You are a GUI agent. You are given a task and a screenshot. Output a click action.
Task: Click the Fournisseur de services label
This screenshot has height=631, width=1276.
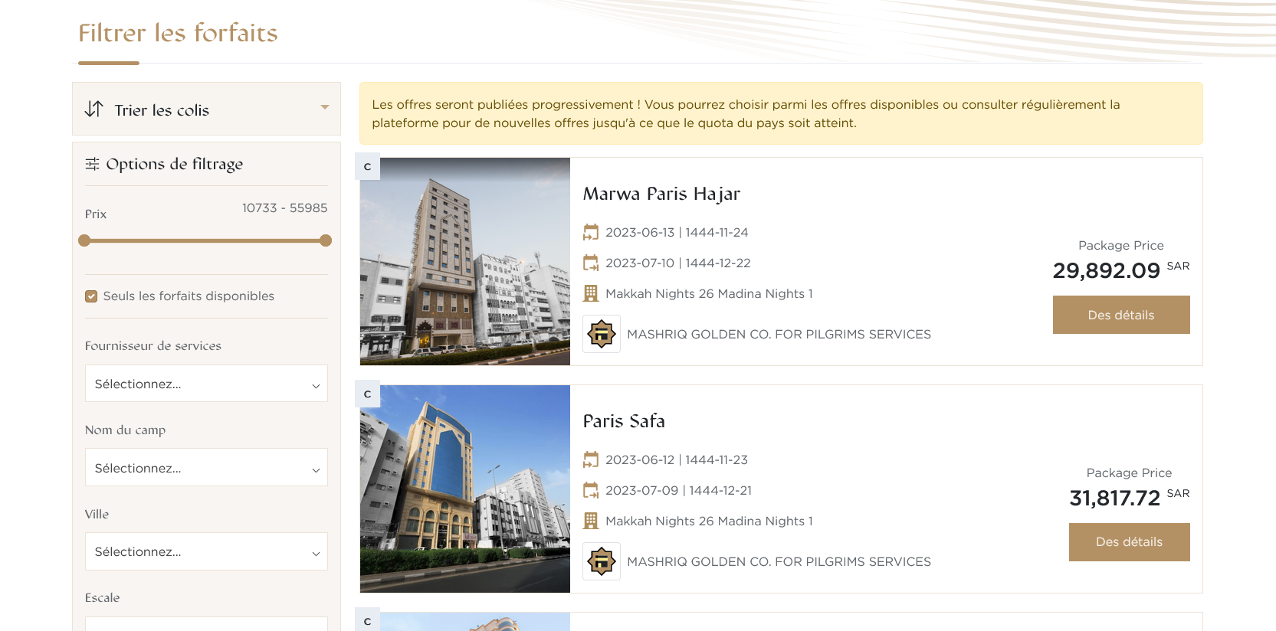tap(153, 346)
